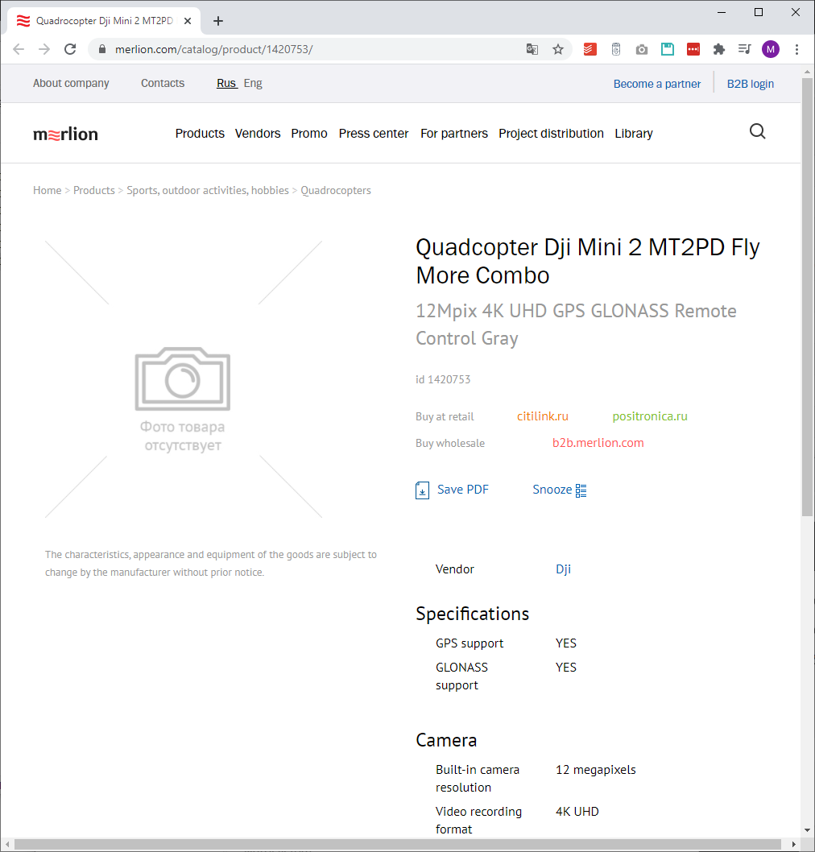Click the grey remote-shaped extension icon
This screenshot has width=815, height=852.
pos(615,49)
